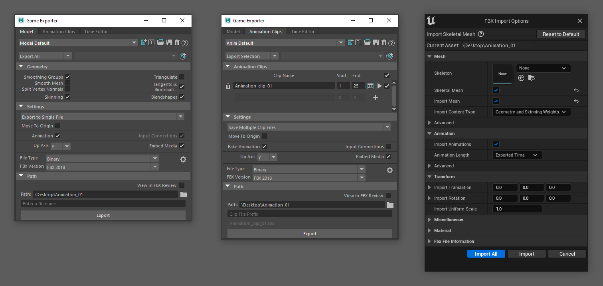Uncheck the Import Animations checkbox
Image resolution: width=603 pixels, height=286 pixels.
(x=496, y=144)
